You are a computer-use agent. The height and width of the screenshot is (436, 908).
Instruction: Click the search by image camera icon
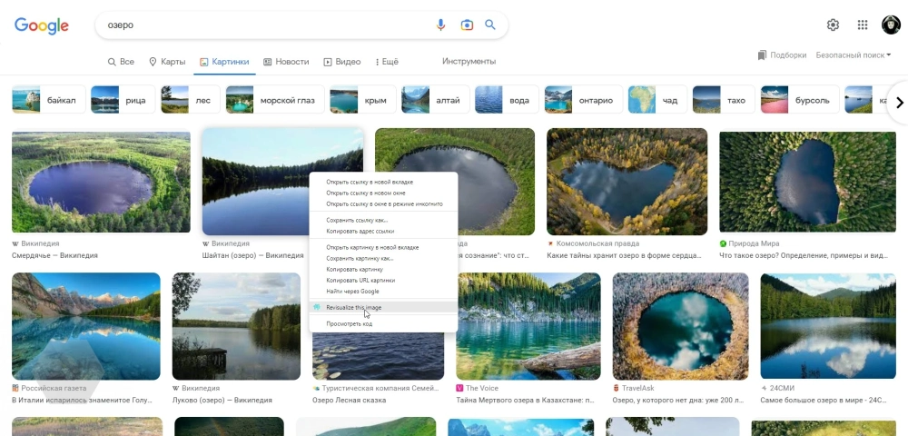coord(467,25)
